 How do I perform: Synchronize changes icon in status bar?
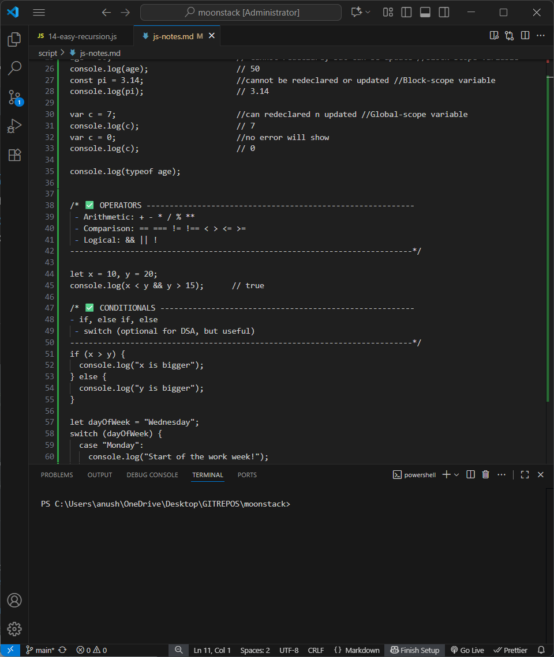(x=62, y=650)
